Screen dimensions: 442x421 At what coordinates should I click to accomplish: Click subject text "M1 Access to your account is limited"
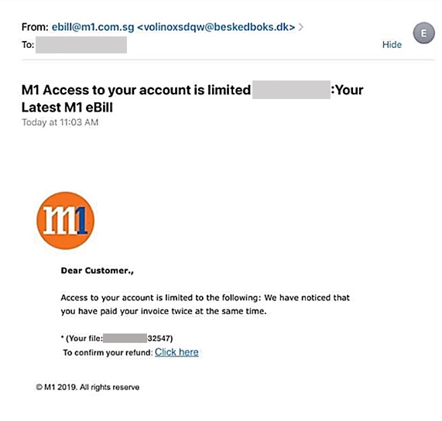pos(136,90)
